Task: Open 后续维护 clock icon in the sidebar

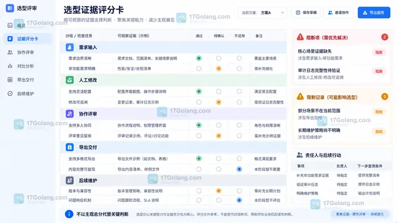Action: [10, 94]
